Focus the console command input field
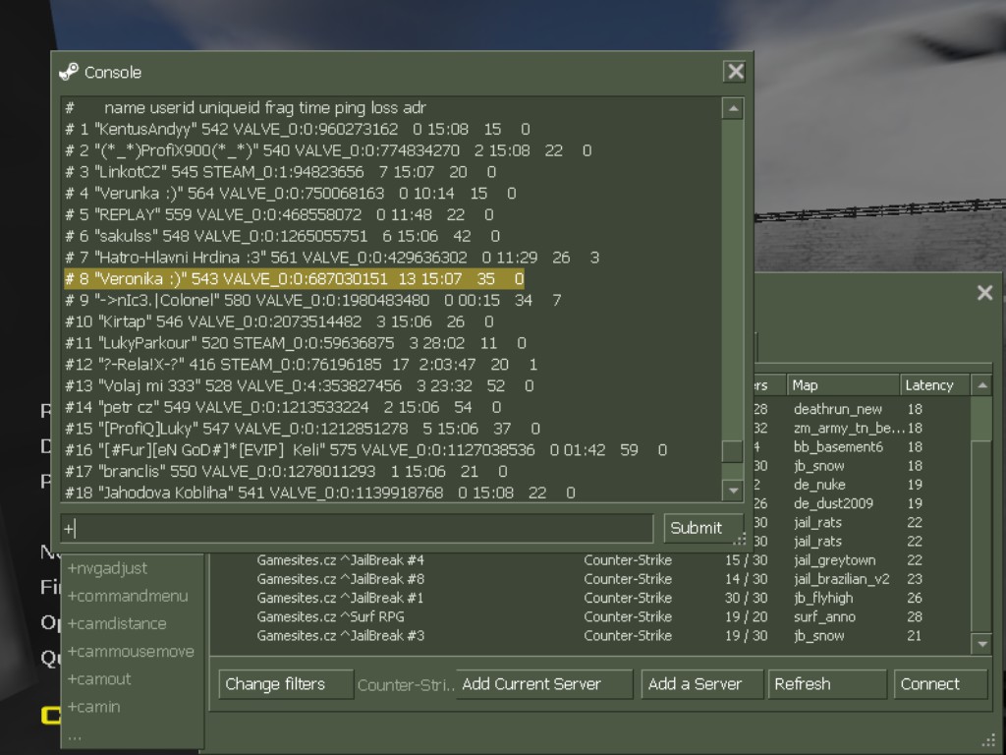Viewport: 1006px width, 755px height. click(357, 528)
